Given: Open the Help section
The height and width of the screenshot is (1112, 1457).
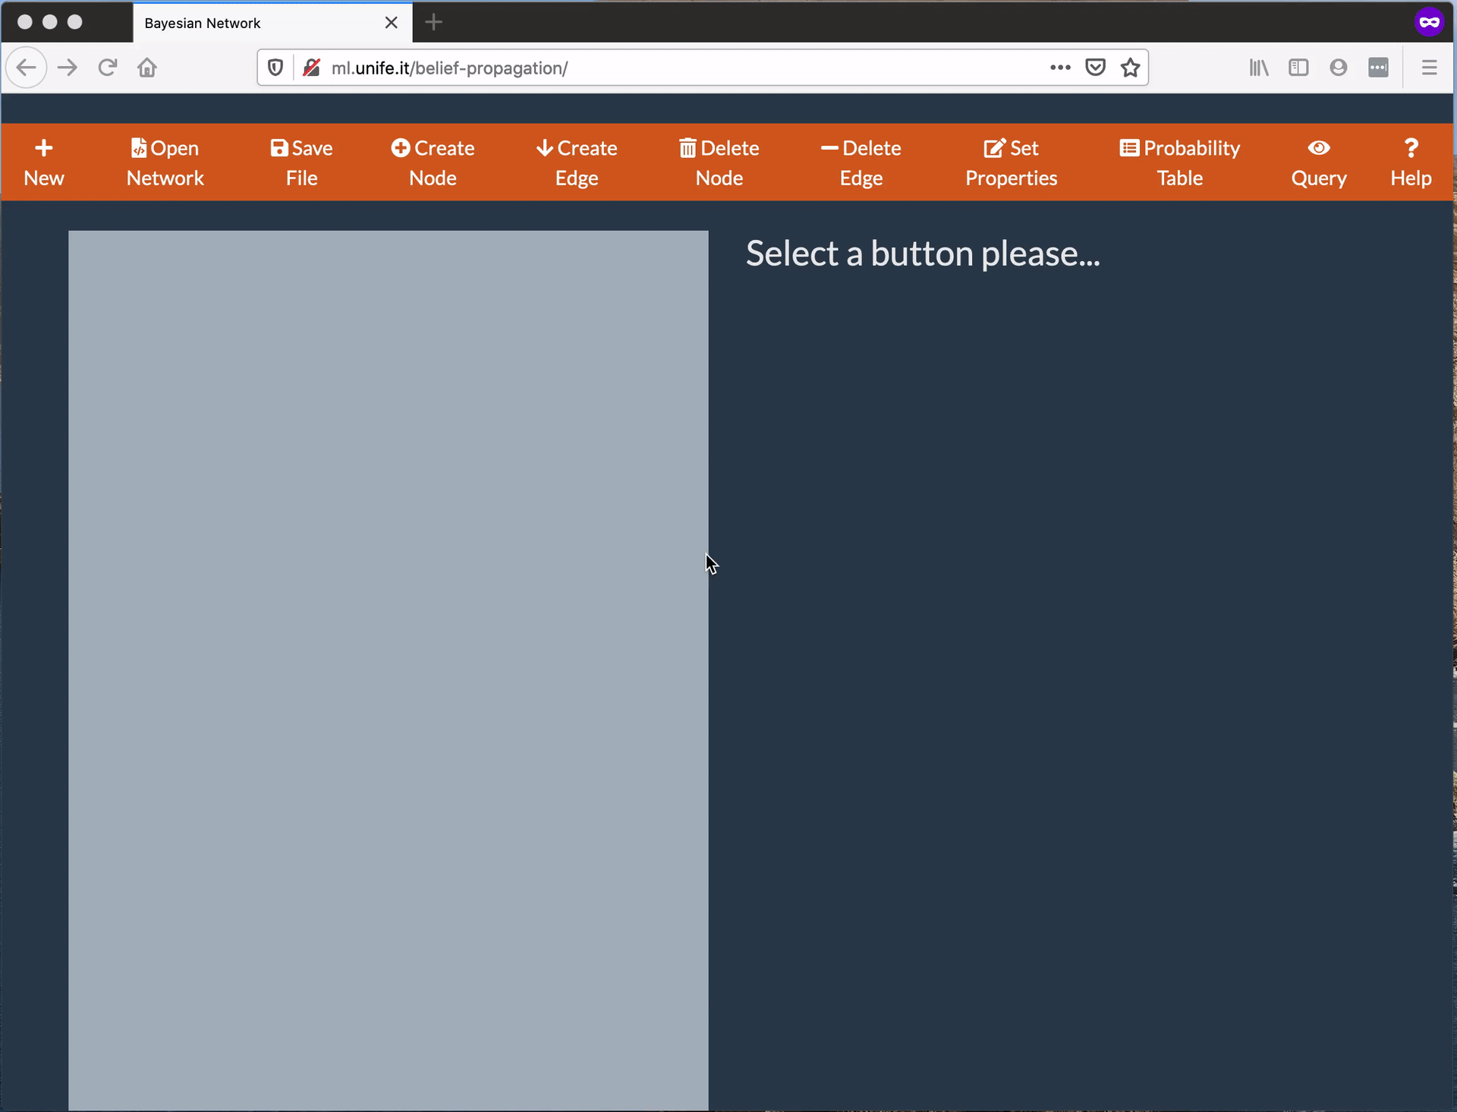Looking at the screenshot, I should pos(1410,162).
